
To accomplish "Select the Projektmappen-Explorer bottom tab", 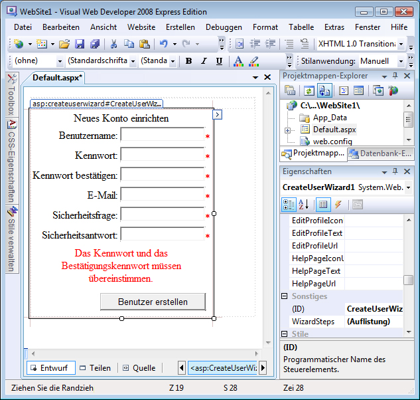I will pos(313,153).
